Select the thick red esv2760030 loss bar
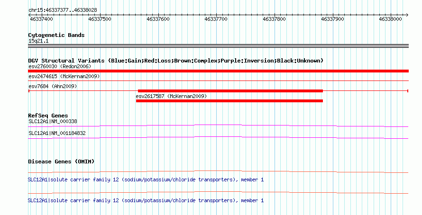 [x=218, y=71]
